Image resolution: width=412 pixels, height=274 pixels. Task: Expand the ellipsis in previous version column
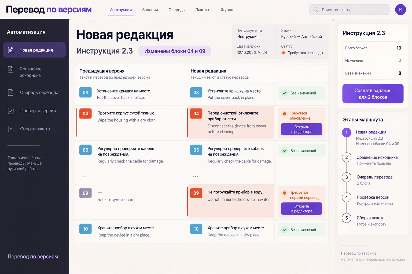point(85,177)
